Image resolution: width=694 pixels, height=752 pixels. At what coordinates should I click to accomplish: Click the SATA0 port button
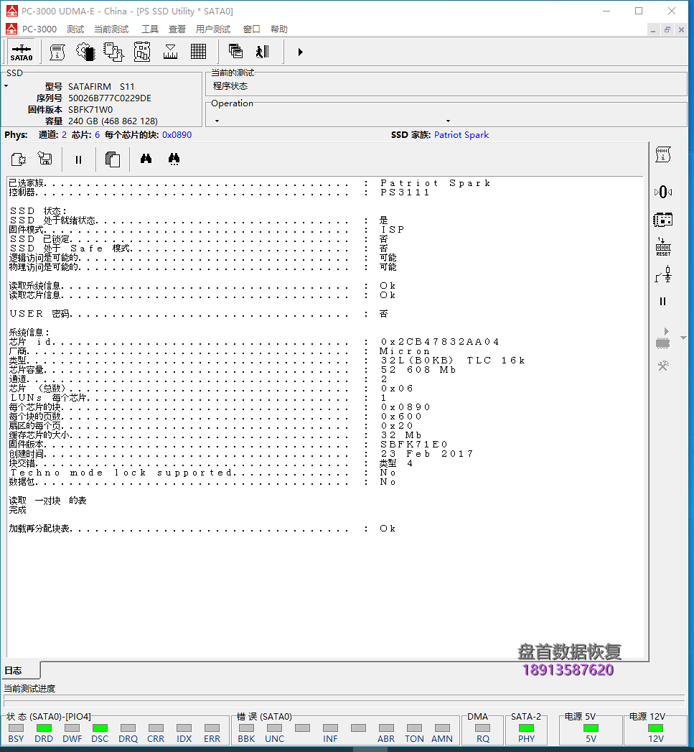[x=21, y=52]
